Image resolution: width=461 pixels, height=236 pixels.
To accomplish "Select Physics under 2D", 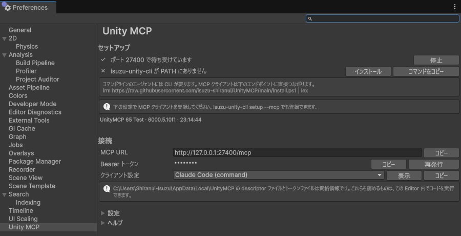I will (27, 47).
